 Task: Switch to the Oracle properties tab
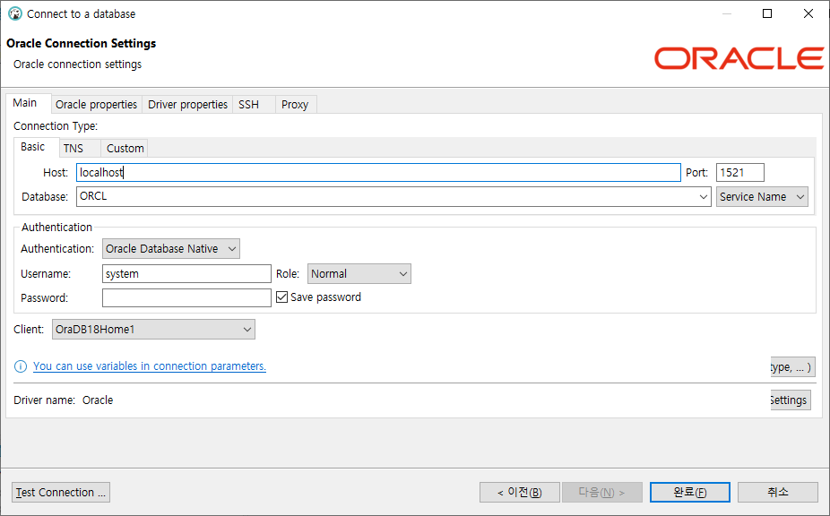[96, 104]
